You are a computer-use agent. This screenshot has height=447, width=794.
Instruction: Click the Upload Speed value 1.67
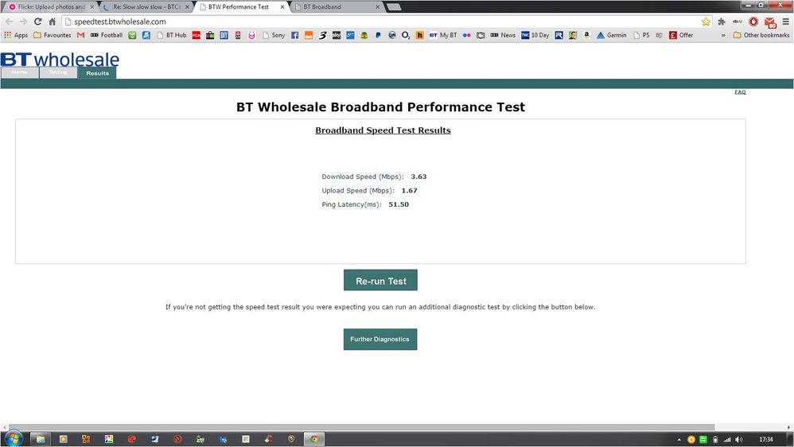(409, 191)
